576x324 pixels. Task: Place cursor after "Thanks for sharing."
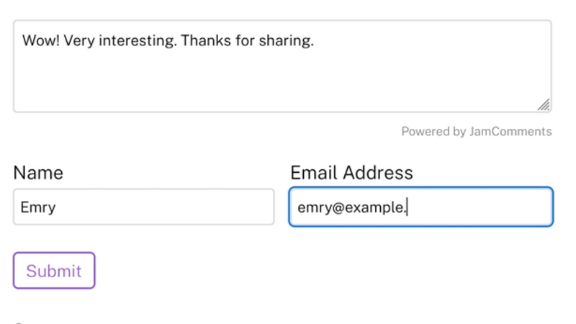(315, 40)
